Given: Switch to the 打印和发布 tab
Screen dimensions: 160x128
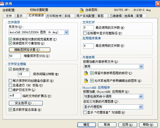Looking at the screenshot, I should coord(54,16).
